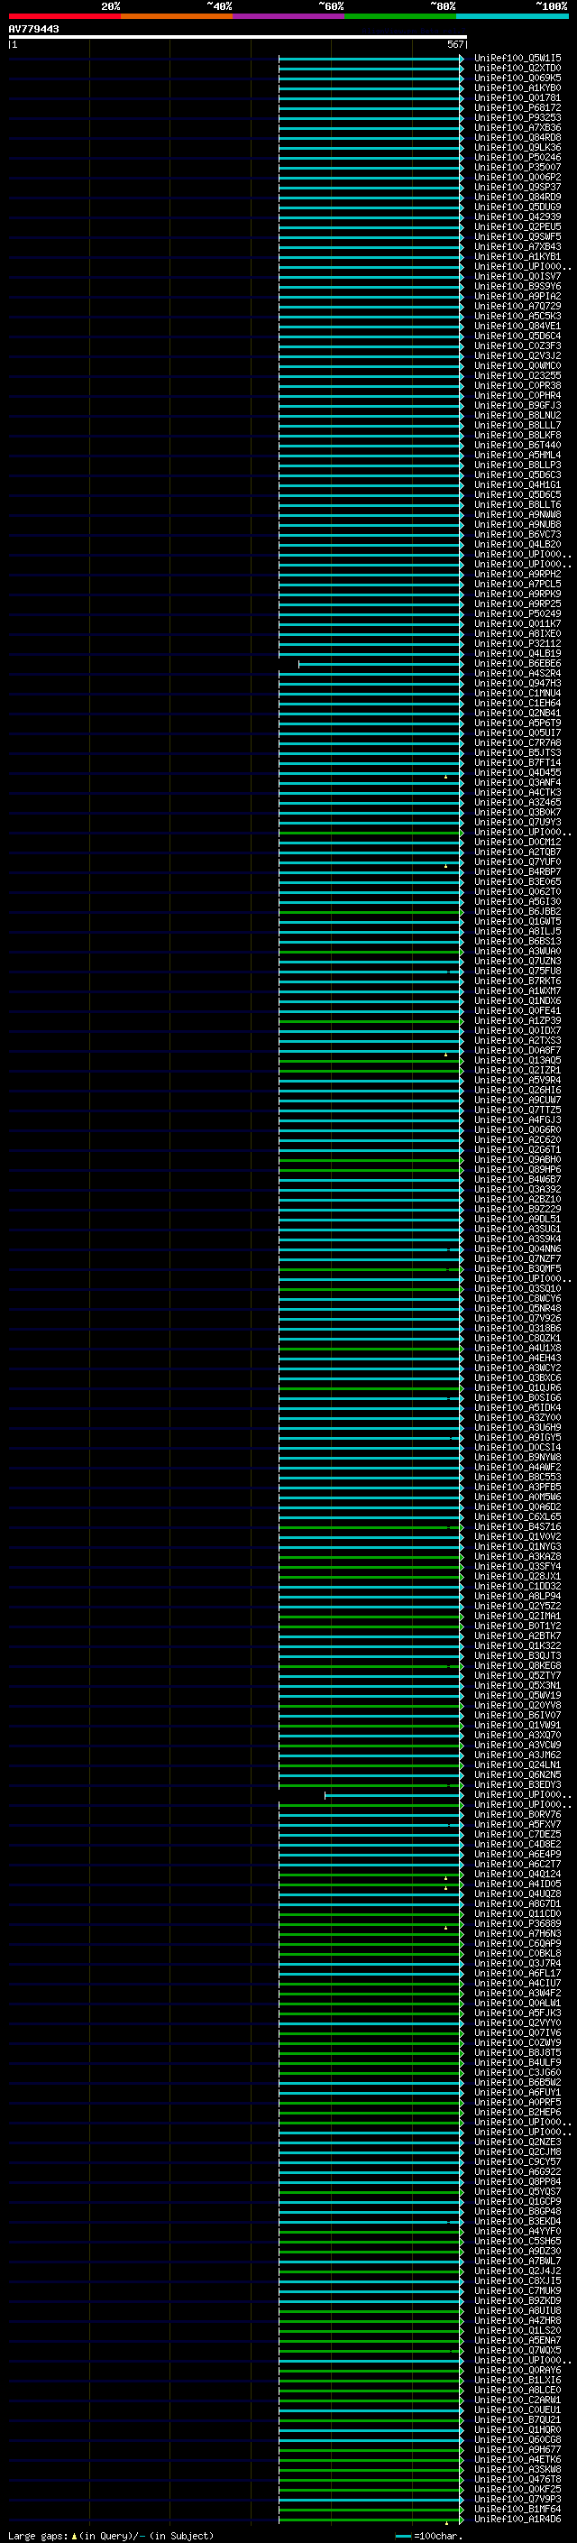Open hit UniRef100_P68172
Screen dimensions: 577x2543
(517, 107)
